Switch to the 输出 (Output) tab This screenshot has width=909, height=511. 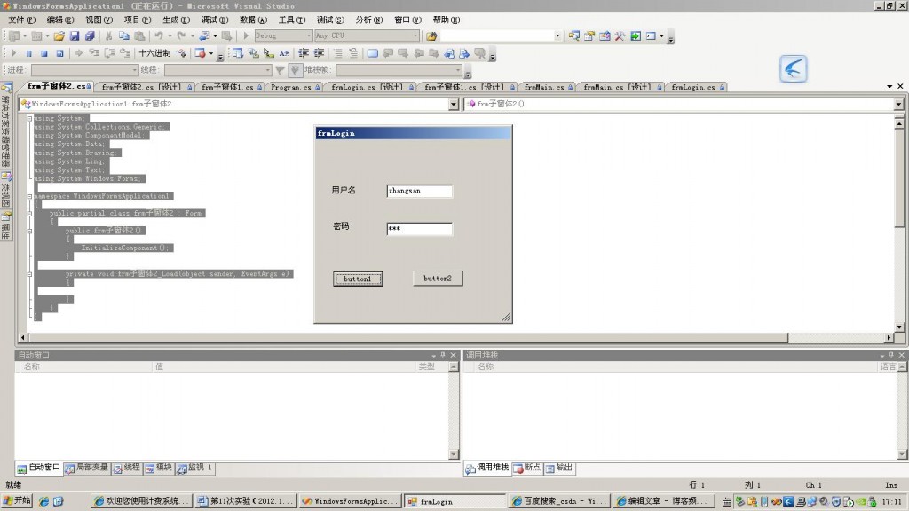pos(559,468)
